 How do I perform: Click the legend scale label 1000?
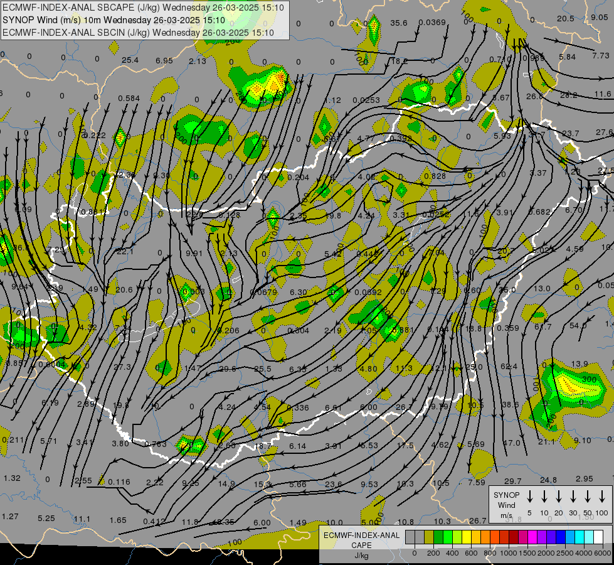pos(508,553)
